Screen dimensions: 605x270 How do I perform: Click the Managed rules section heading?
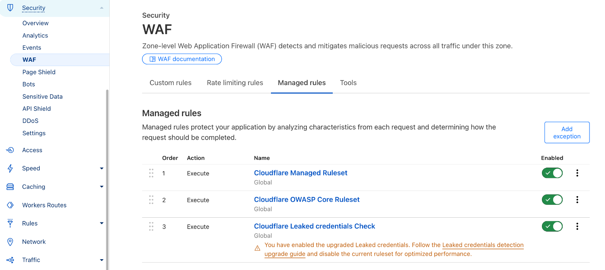[172, 113]
